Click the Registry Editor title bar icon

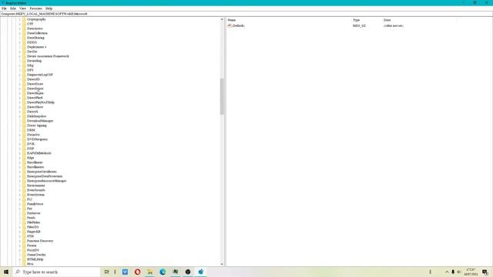pos(3,2)
